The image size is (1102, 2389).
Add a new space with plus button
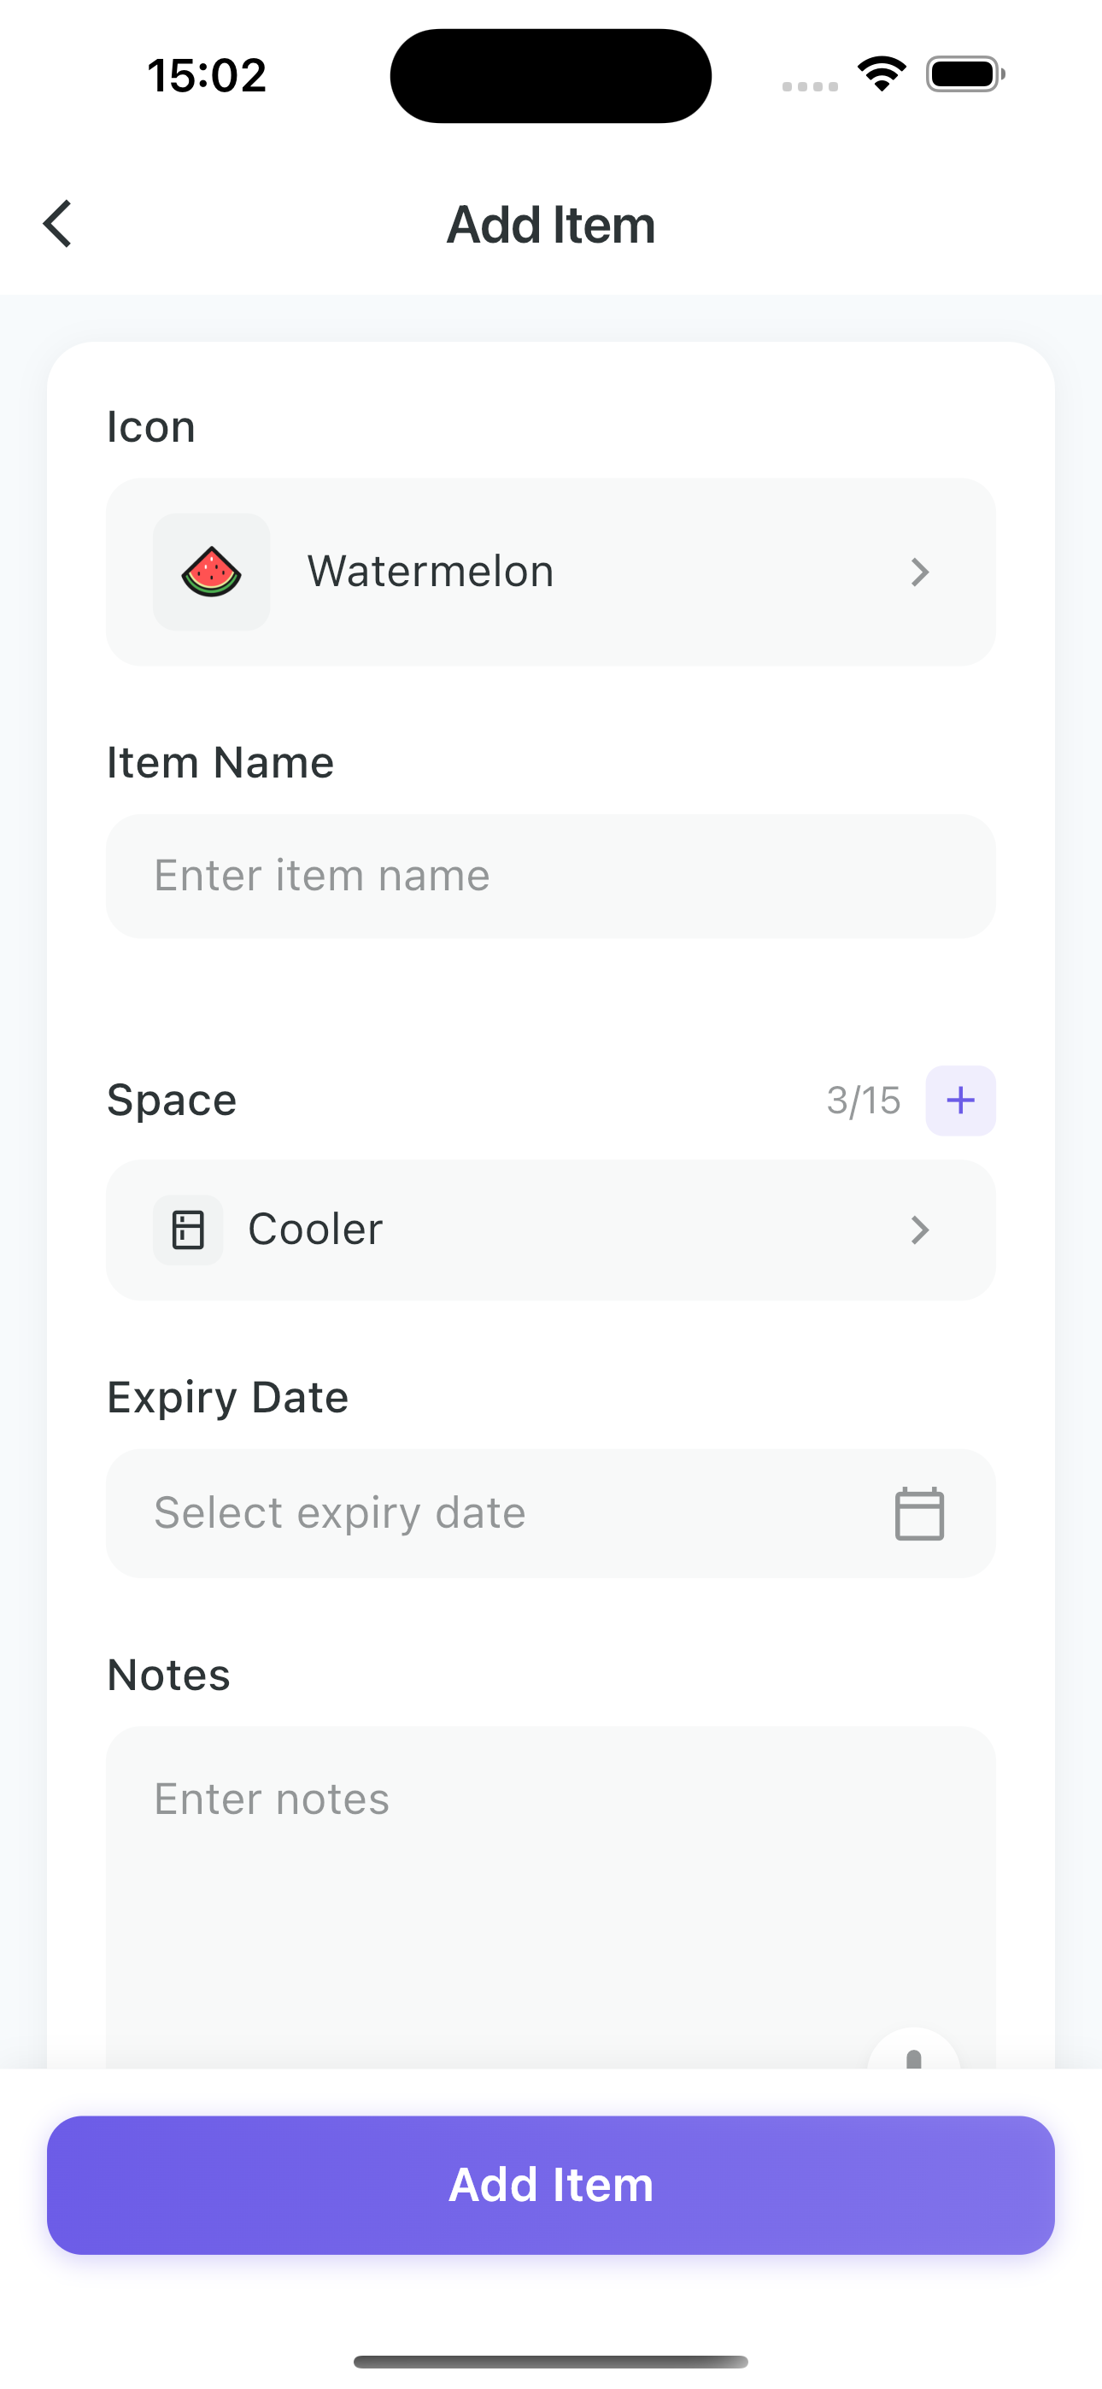(x=960, y=1101)
